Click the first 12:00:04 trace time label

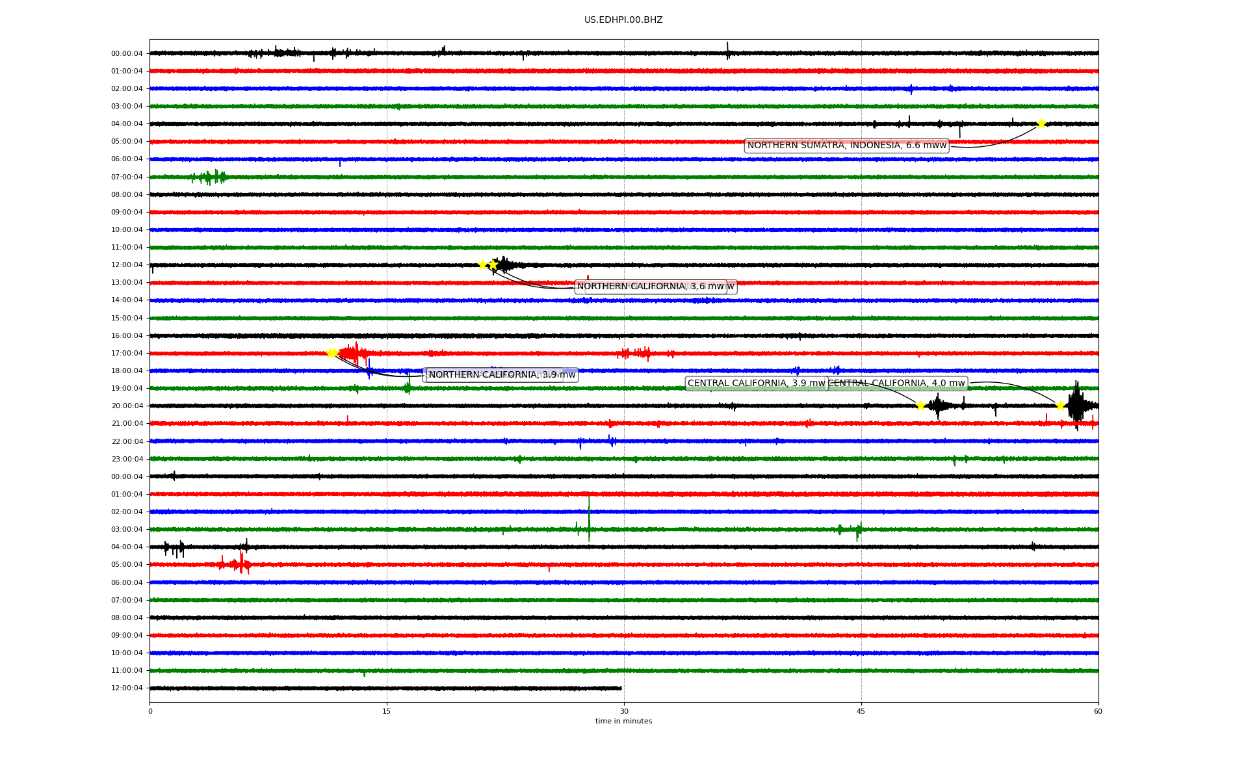[x=127, y=265]
